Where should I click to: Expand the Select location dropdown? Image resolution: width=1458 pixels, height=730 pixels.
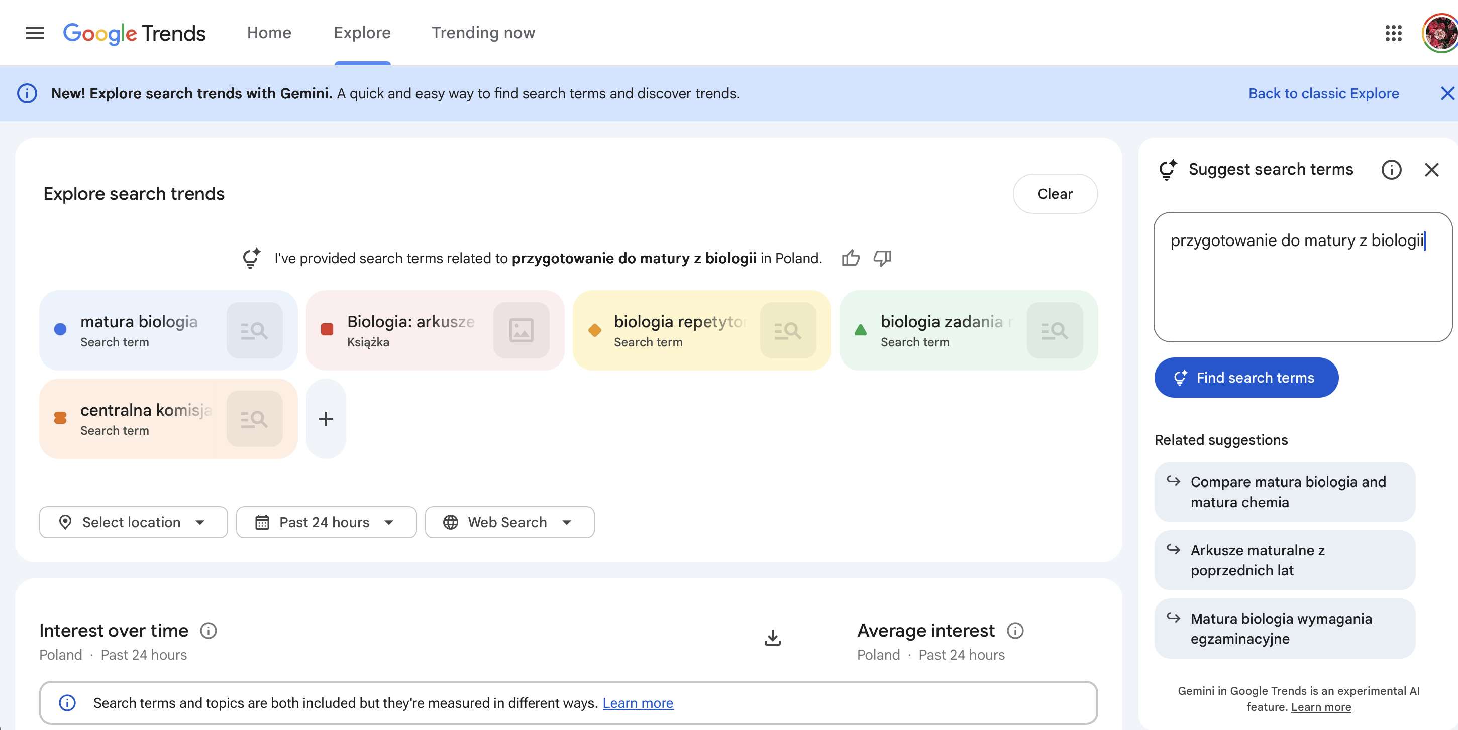134,522
